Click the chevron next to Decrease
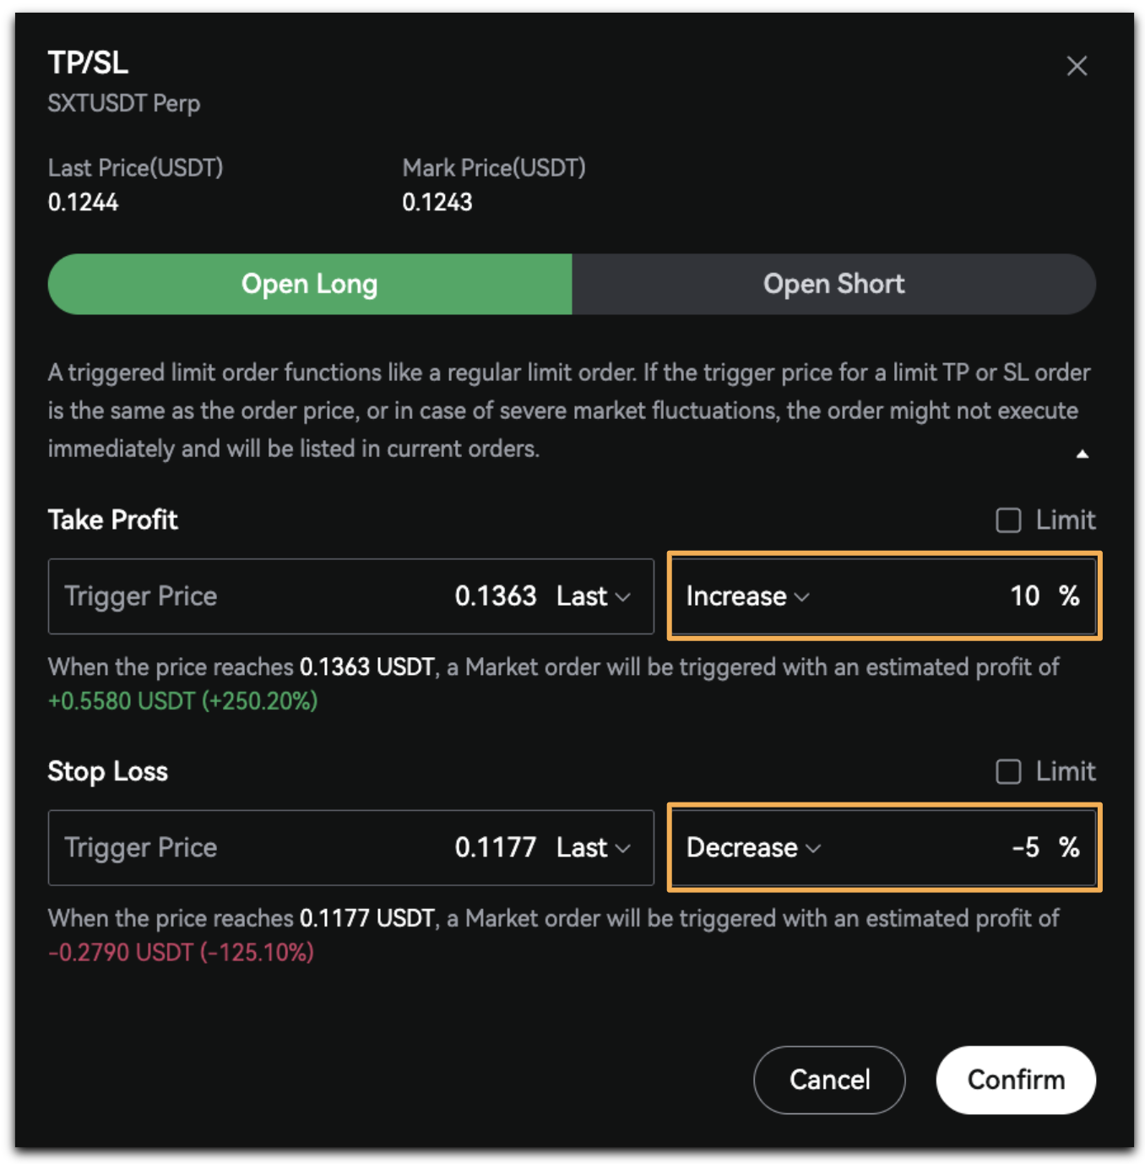The width and height of the screenshot is (1145, 1164). click(x=813, y=848)
